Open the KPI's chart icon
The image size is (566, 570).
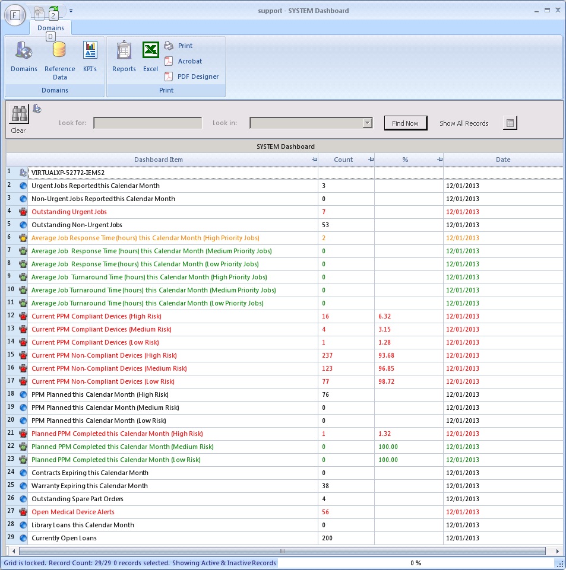(90, 52)
